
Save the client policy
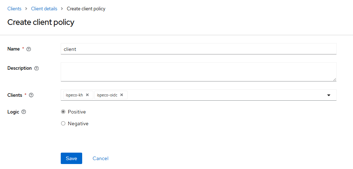(x=71, y=158)
